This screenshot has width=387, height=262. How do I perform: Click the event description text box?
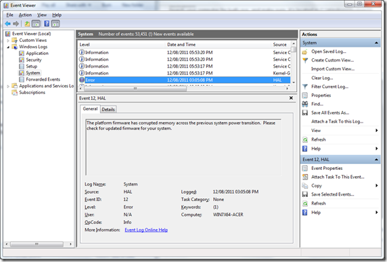(x=183, y=148)
